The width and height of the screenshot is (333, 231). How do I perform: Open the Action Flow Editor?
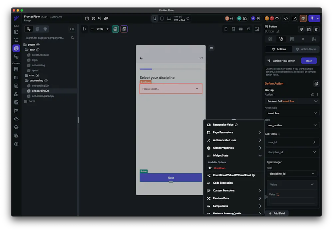(309, 61)
